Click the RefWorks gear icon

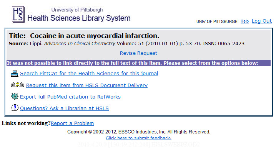click(15, 96)
